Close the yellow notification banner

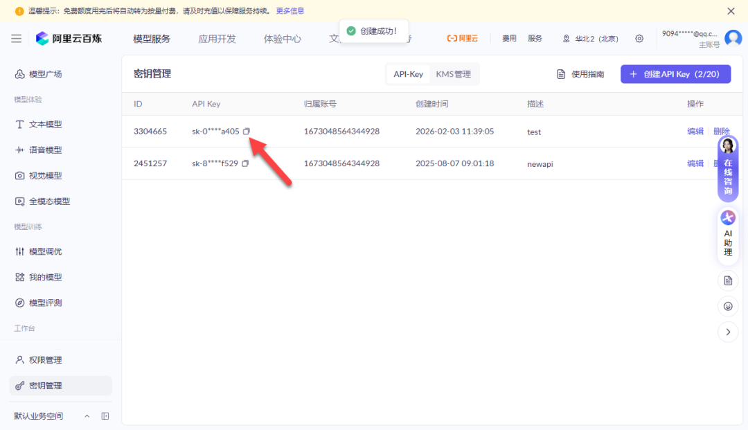[x=731, y=11]
